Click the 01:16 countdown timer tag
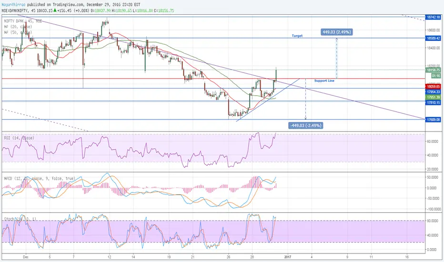 click(x=436, y=76)
